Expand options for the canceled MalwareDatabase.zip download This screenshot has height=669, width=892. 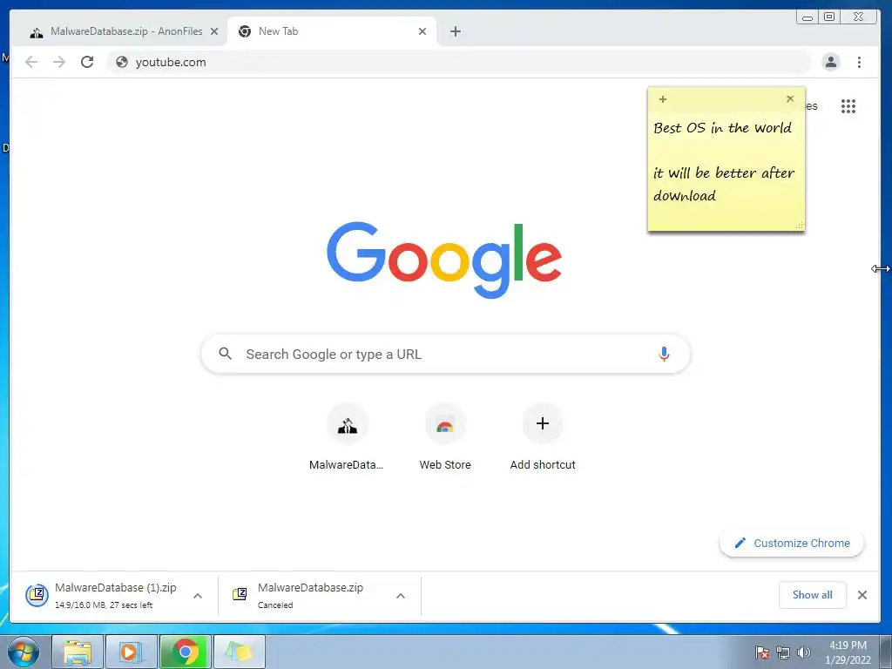pyautogui.click(x=401, y=596)
